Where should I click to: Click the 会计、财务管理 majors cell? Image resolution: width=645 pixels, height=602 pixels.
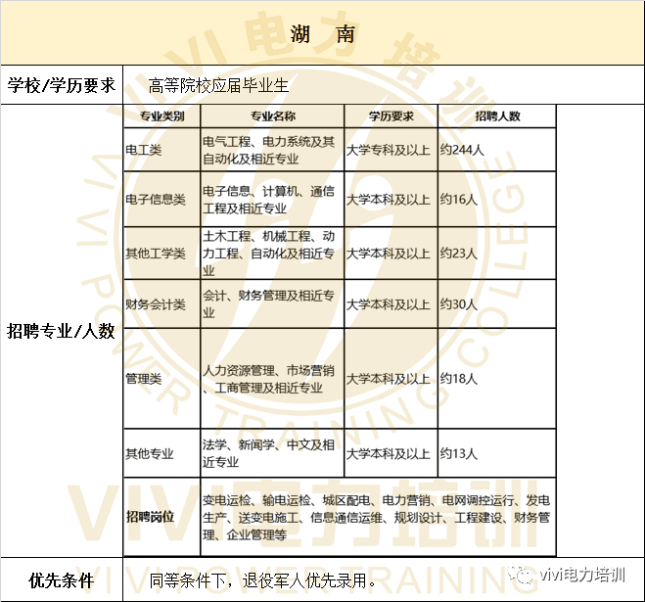click(x=272, y=304)
